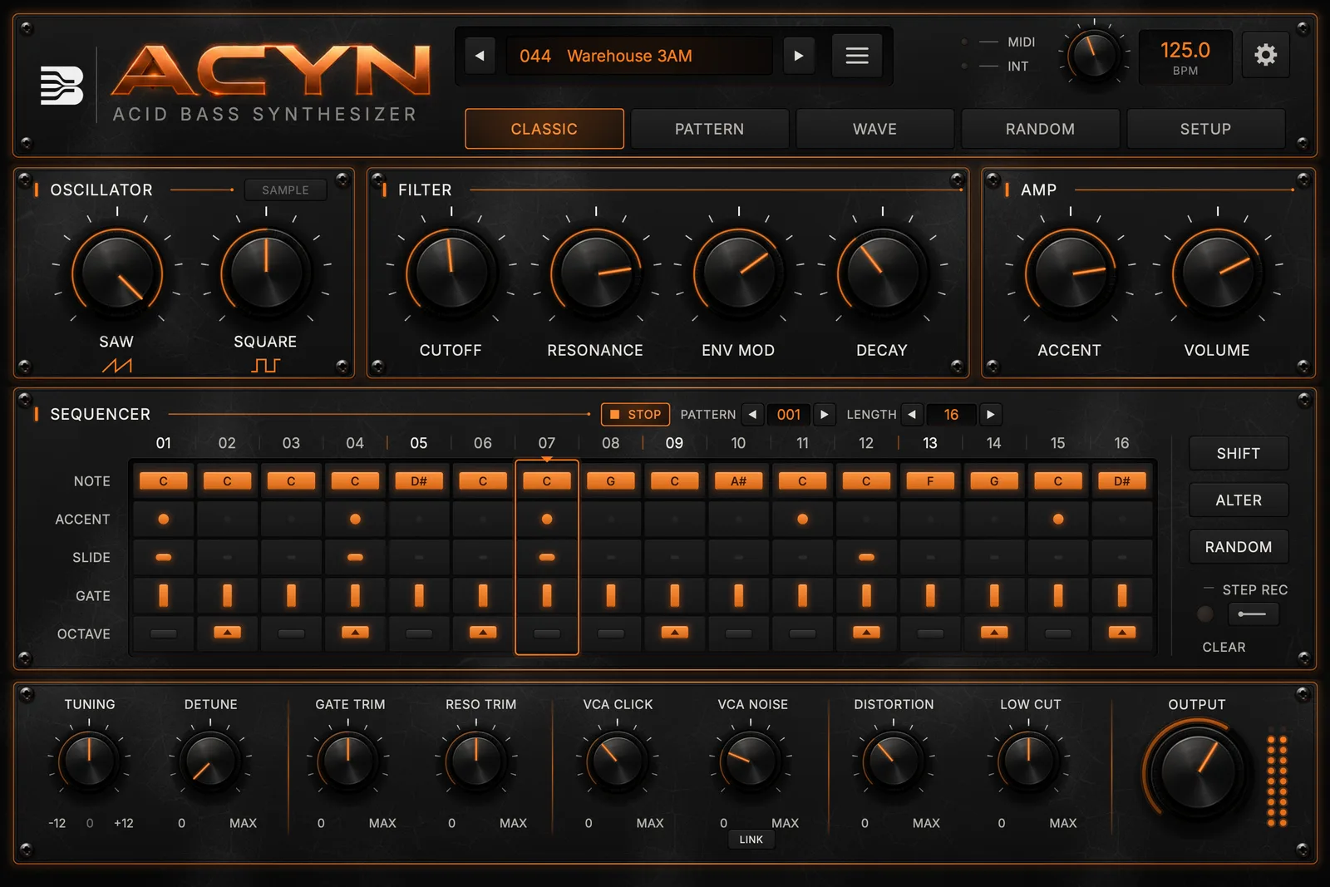Click the LINK button under VCA NOISE
Screen dimensions: 1330x887
[751, 840]
